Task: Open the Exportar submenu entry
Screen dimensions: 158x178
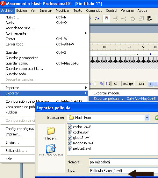Action: click(44, 93)
